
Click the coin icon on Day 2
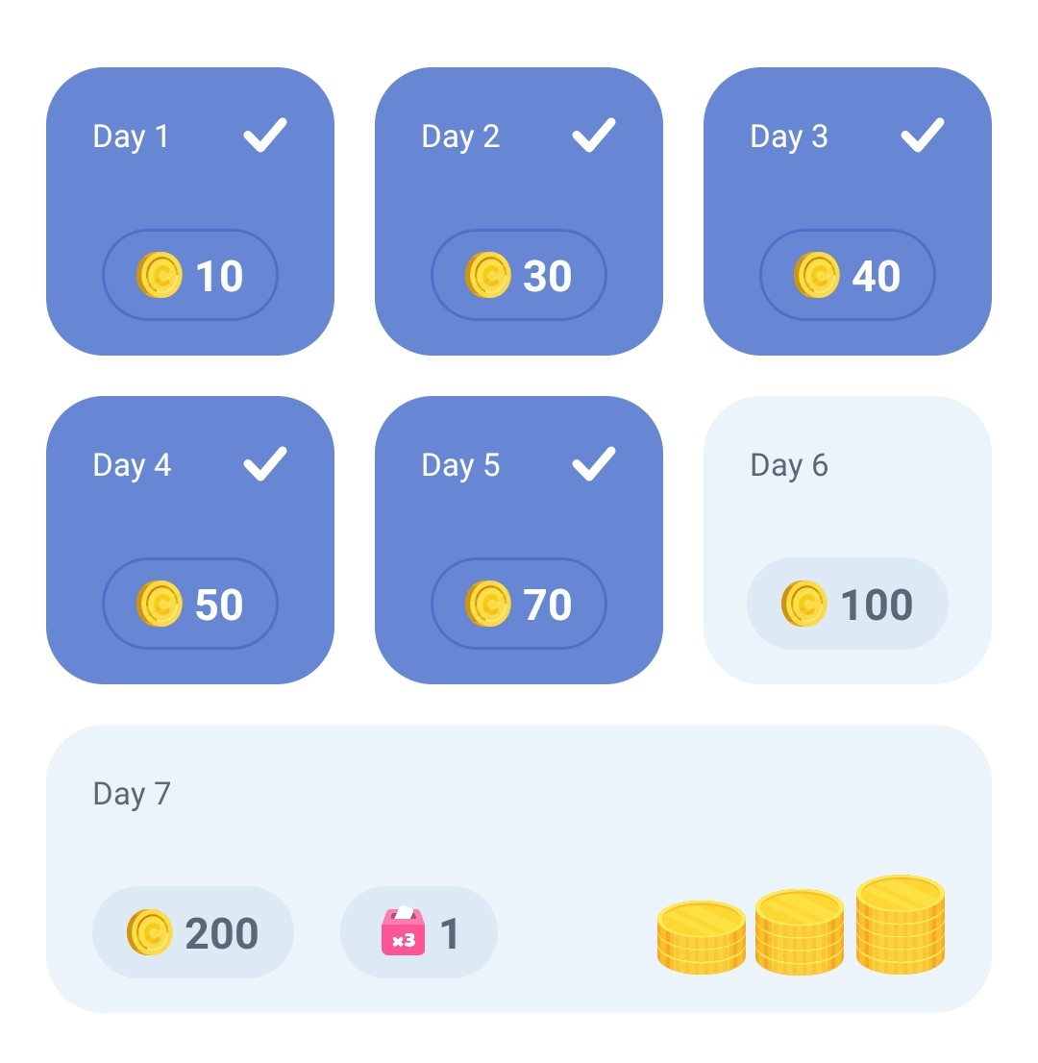coord(488,275)
